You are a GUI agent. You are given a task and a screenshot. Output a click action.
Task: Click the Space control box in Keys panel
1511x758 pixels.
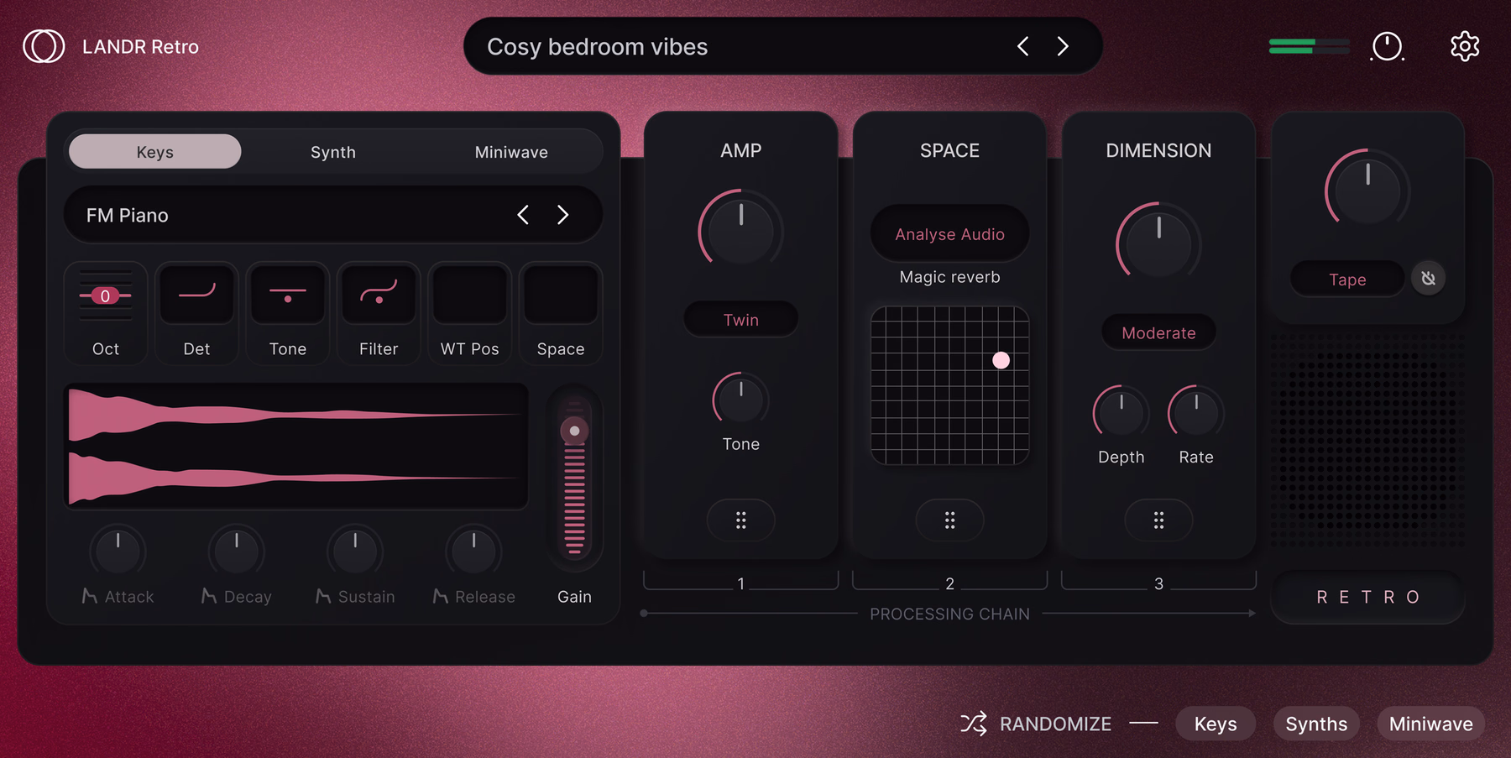click(561, 294)
